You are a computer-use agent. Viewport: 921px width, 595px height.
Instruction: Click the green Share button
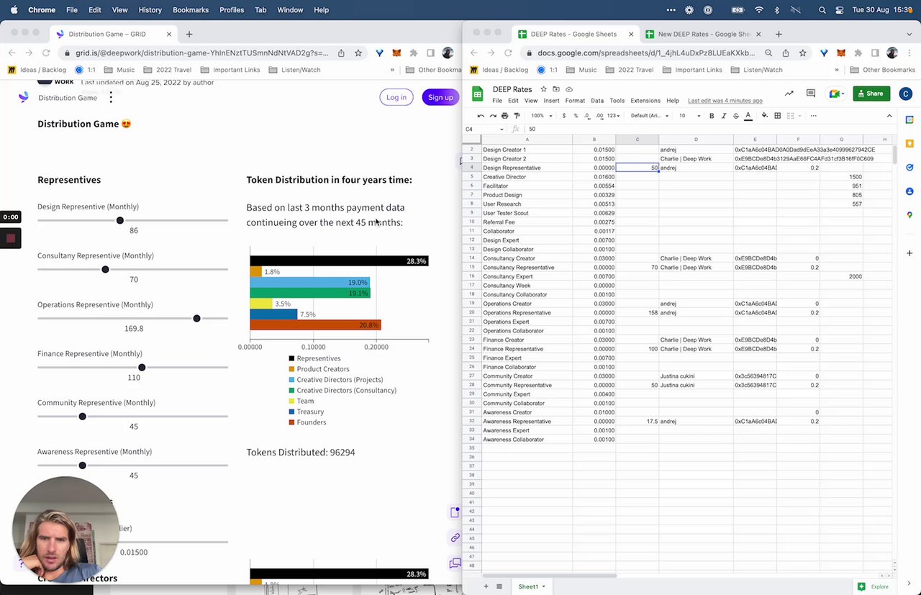pos(871,94)
